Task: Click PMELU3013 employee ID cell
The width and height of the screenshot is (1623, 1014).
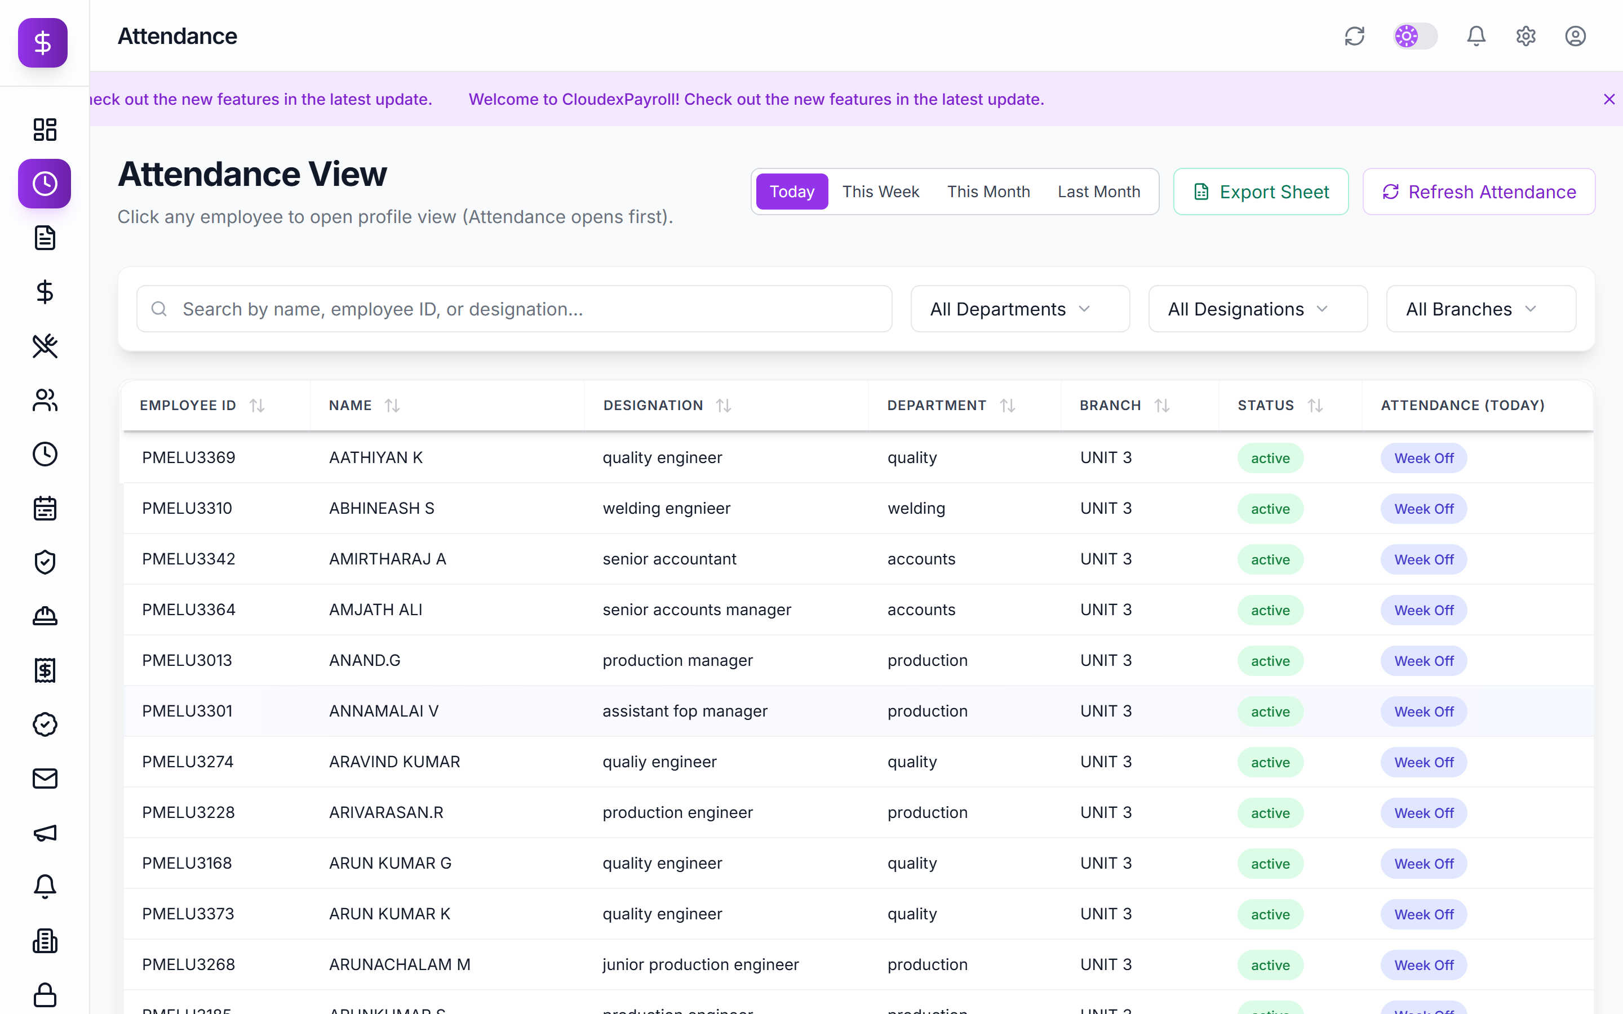Action: click(x=187, y=661)
